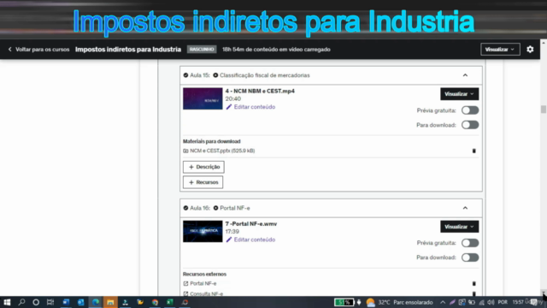The width and height of the screenshot is (547, 308).
Task: Click the course title Impostos indiretos para Industria in header
Action: [x=128, y=50]
